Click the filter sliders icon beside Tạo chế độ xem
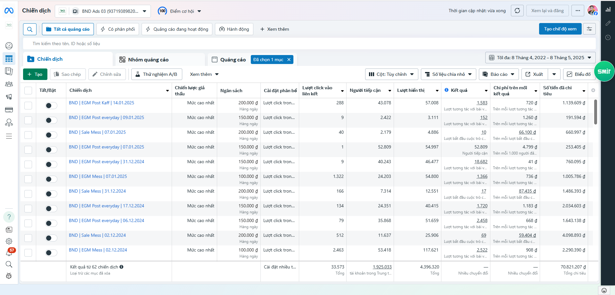The height and width of the screenshot is (295, 615). [589, 29]
